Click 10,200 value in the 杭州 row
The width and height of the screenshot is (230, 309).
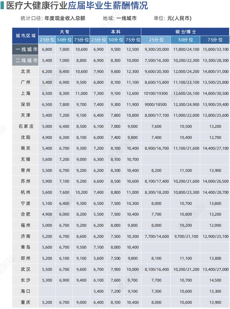[x=81, y=192]
